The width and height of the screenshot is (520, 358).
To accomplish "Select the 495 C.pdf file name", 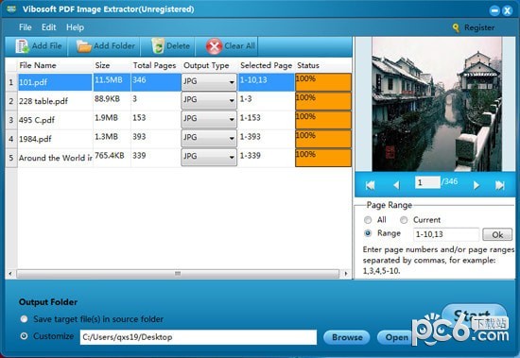I will 37,120.
